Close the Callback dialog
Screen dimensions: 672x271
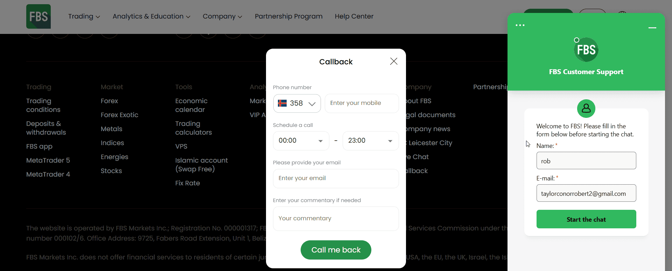click(393, 61)
